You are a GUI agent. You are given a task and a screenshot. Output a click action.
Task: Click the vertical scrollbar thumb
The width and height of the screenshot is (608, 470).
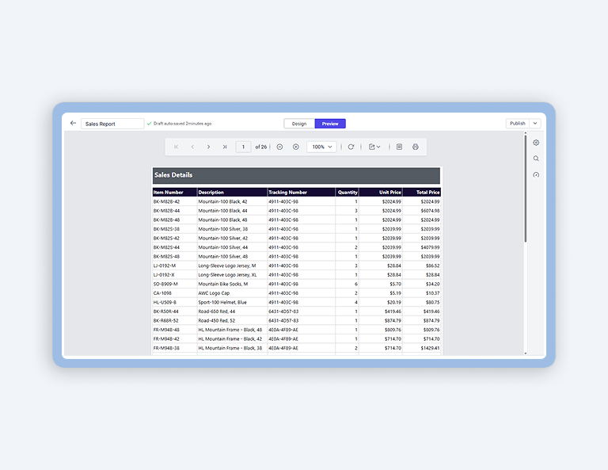coord(526,188)
